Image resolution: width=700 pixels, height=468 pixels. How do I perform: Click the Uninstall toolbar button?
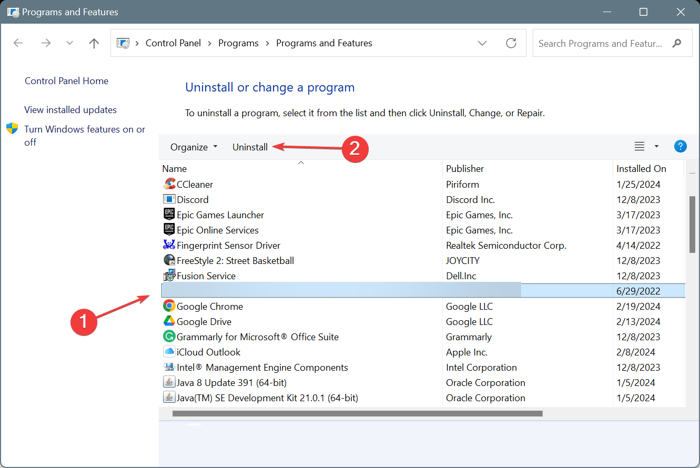coord(250,147)
